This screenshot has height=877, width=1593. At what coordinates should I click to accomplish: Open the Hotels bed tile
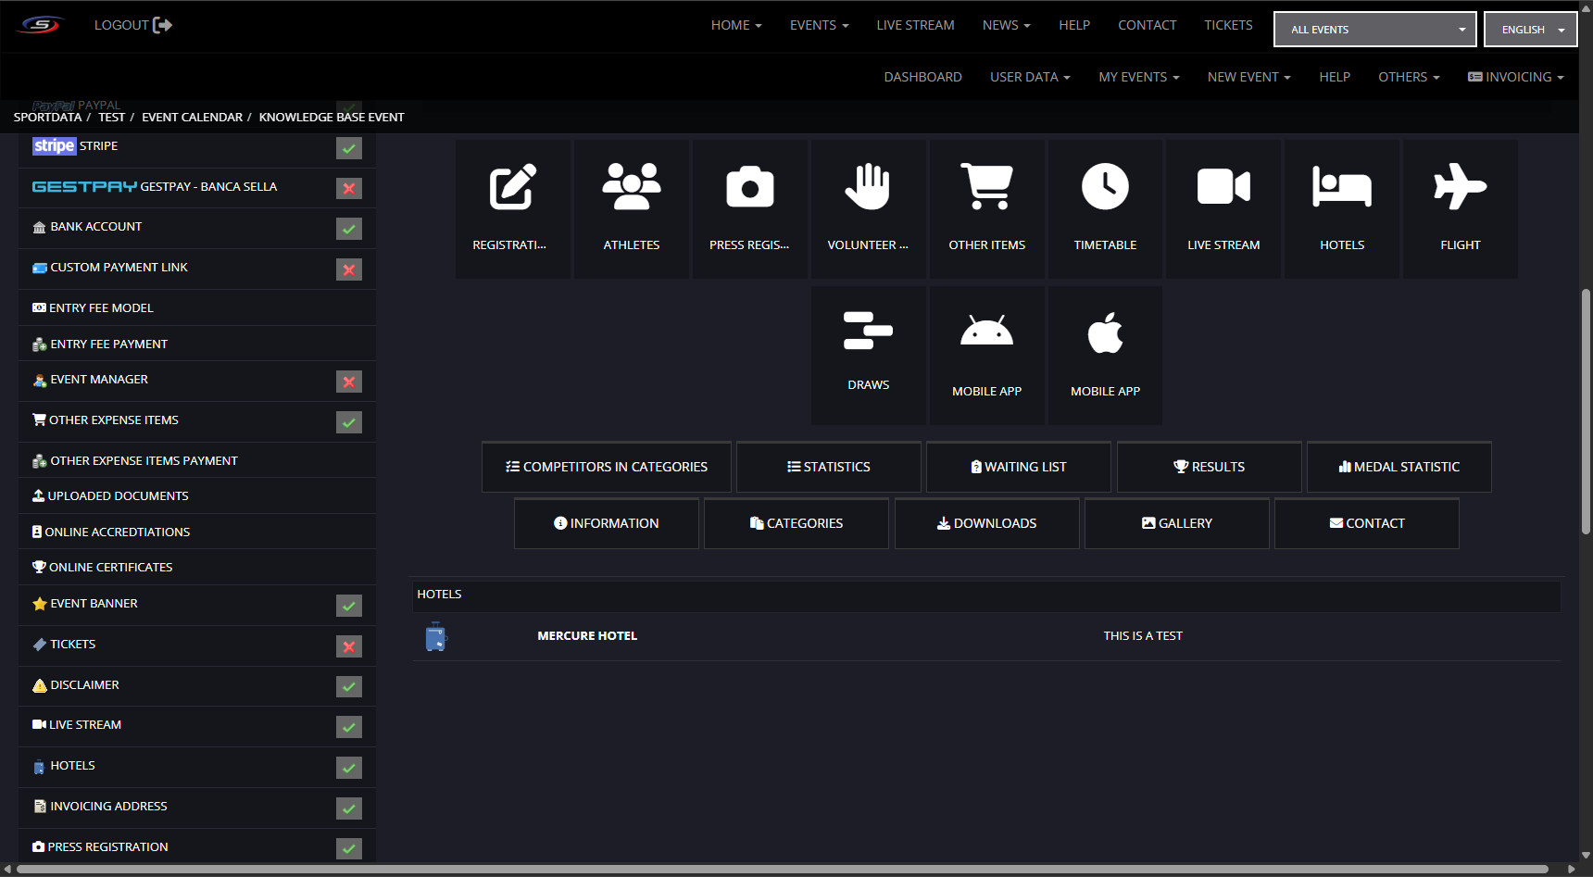point(1342,209)
